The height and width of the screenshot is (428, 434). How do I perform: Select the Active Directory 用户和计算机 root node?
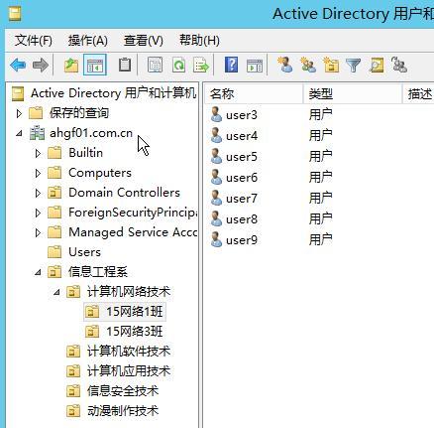[113, 93]
